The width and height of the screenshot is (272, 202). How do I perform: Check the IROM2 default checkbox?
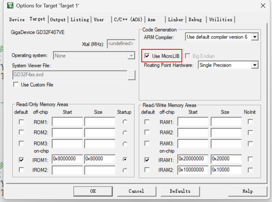coord(21,170)
